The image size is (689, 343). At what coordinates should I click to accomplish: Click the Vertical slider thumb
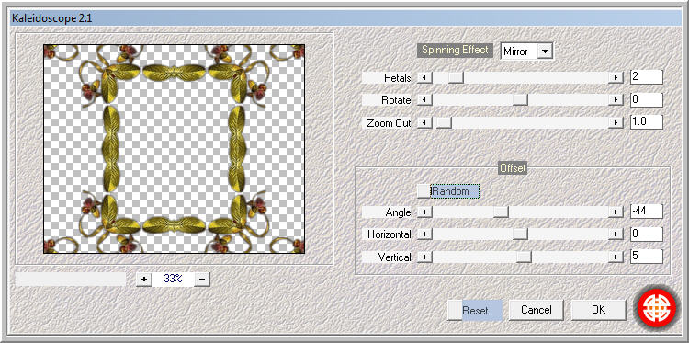pyautogui.click(x=524, y=257)
